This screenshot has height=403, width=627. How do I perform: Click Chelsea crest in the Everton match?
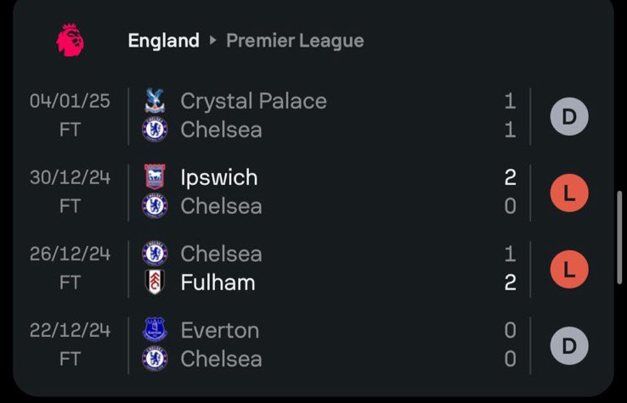155,359
